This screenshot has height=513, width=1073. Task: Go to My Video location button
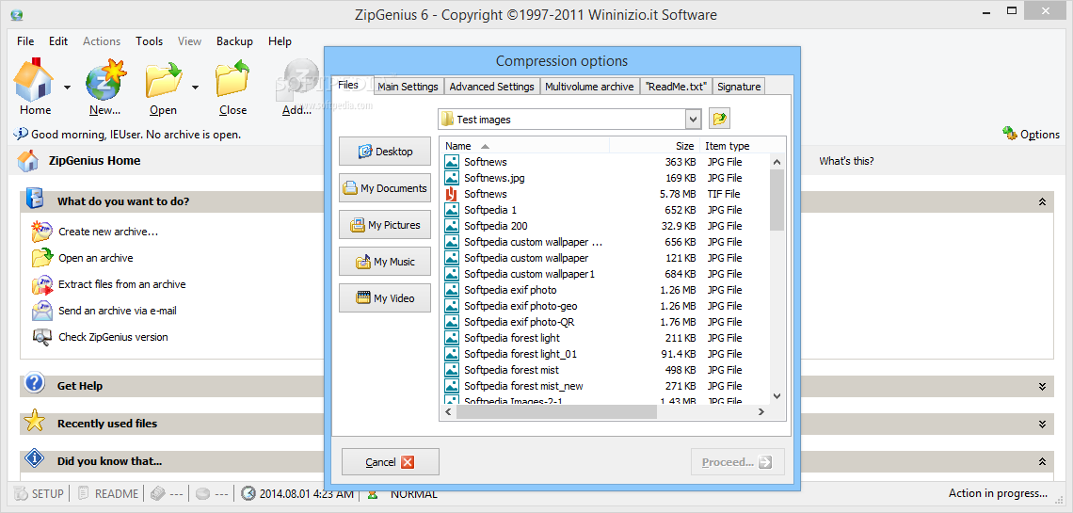tap(385, 298)
